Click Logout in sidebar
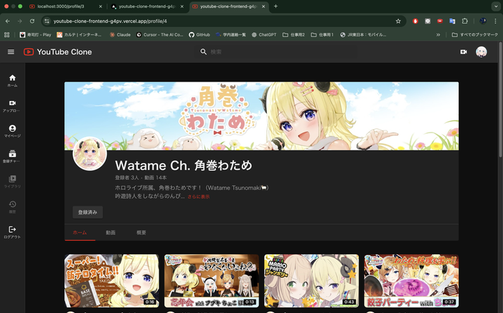 coord(12,232)
